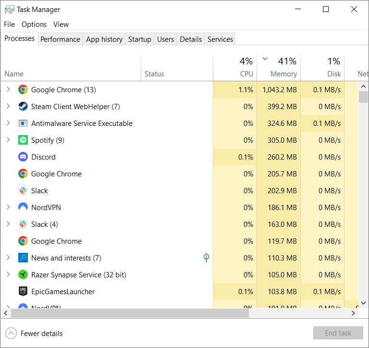Click the 260.2 MB memory value
This screenshot has width=369, height=348.
click(282, 157)
